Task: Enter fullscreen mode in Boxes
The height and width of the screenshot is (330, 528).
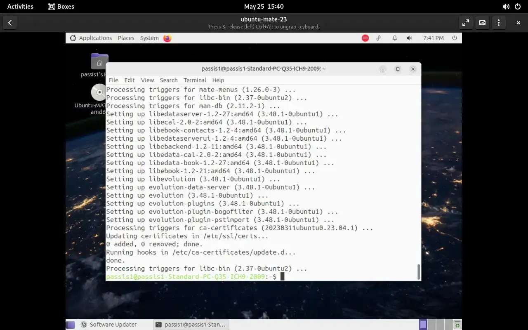Action: coord(466,23)
